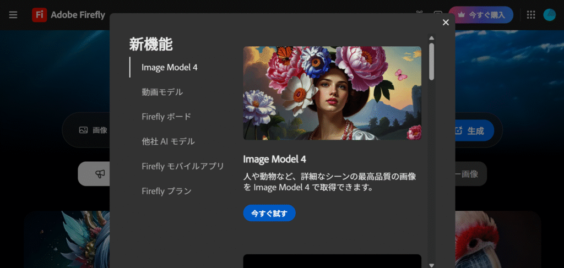
Task: Select the 動画モデル tab
Action: (x=162, y=92)
